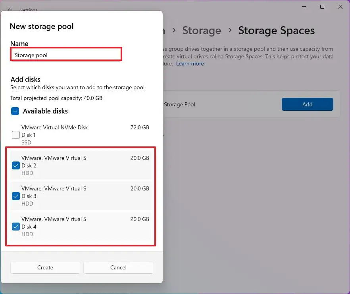Toggle the Available disks select-all checkbox
350x294 pixels.
[15, 111]
